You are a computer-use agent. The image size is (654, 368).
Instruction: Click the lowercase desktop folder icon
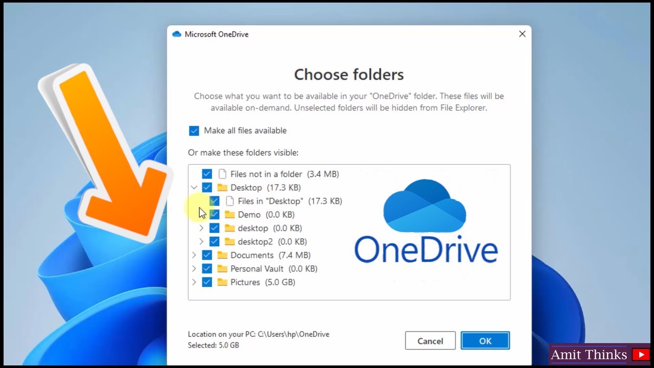click(x=230, y=228)
